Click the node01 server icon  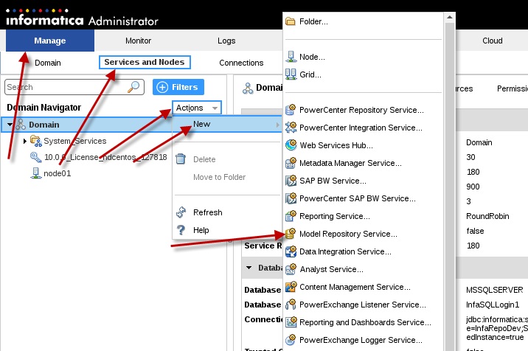[x=35, y=173]
